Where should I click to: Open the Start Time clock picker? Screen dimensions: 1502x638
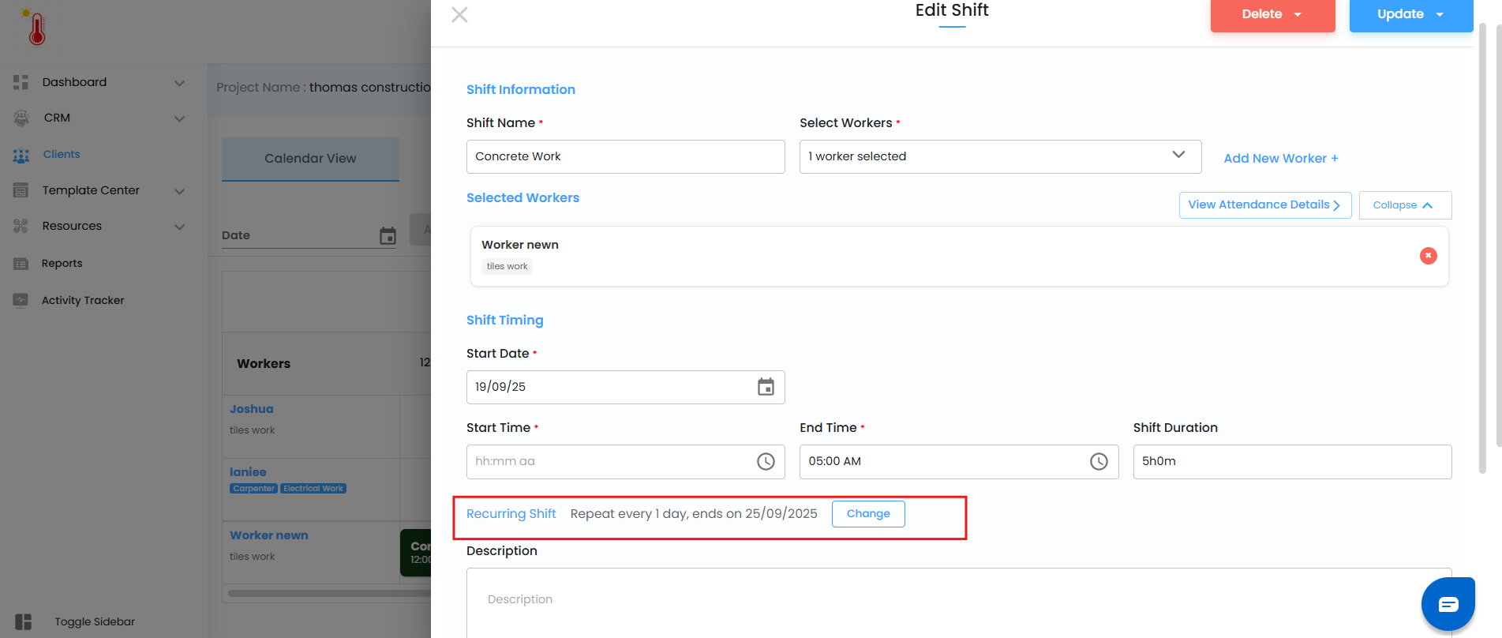click(x=766, y=462)
